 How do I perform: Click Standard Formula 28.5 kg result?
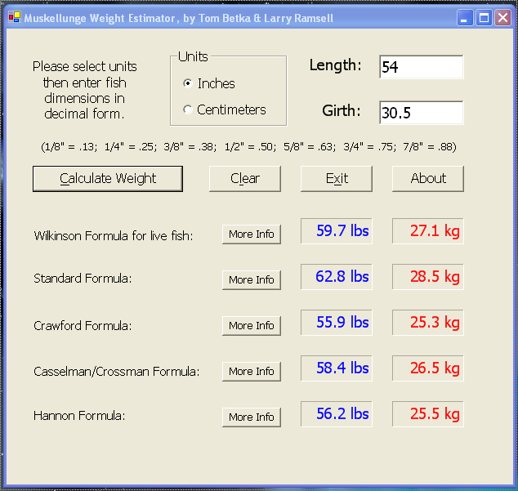[428, 278]
